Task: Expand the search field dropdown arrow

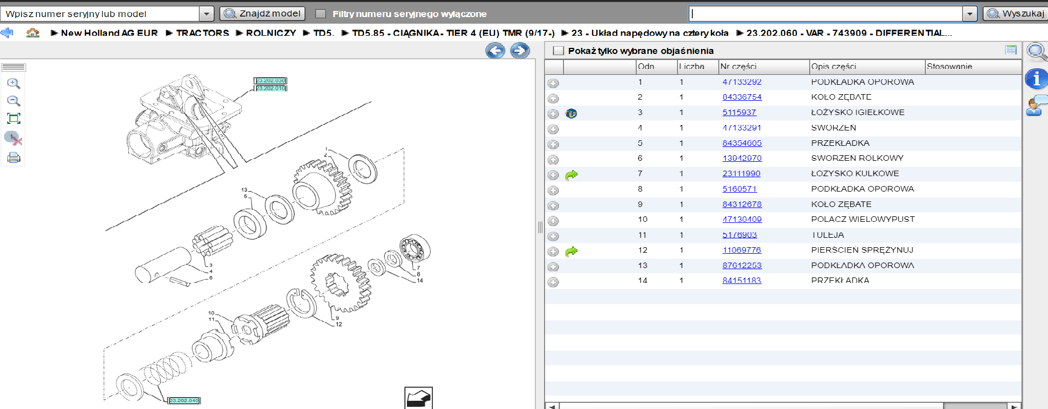Action: (970, 14)
